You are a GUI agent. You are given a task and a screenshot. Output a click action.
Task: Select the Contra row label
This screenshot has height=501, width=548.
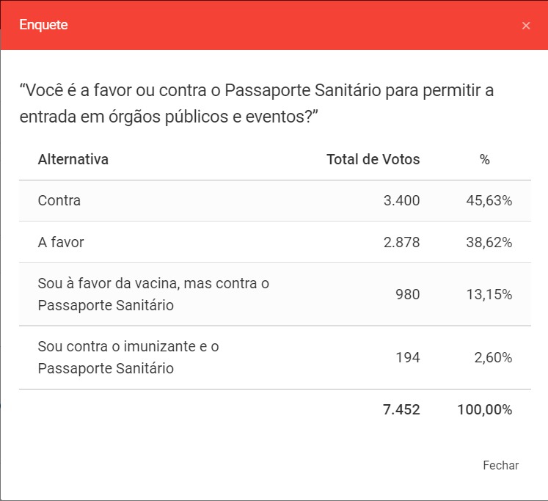click(x=59, y=200)
